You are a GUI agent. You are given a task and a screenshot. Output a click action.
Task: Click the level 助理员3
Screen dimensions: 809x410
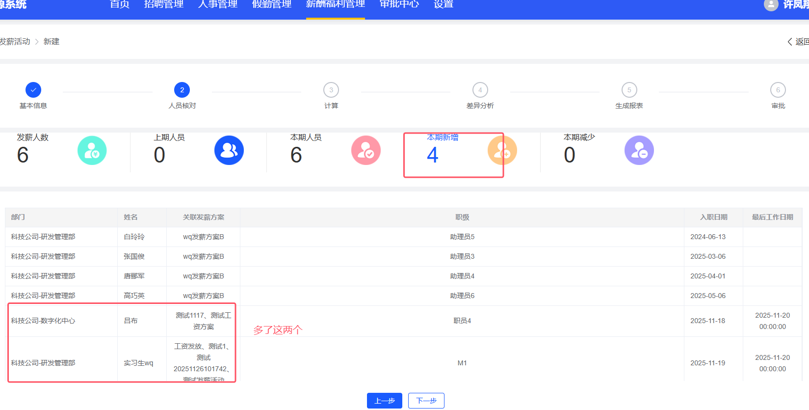pyautogui.click(x=462, y=256)
